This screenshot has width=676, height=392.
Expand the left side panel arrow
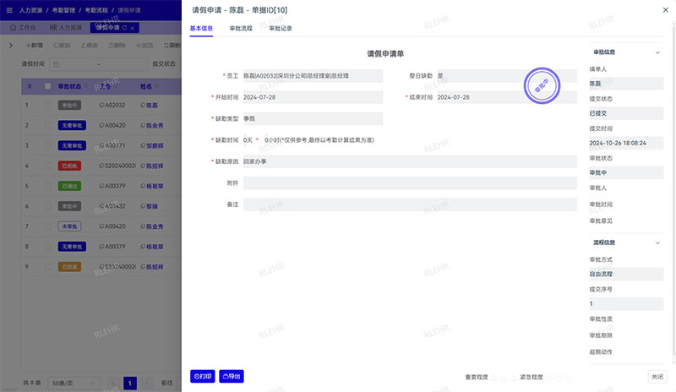(x=11, y=46)
